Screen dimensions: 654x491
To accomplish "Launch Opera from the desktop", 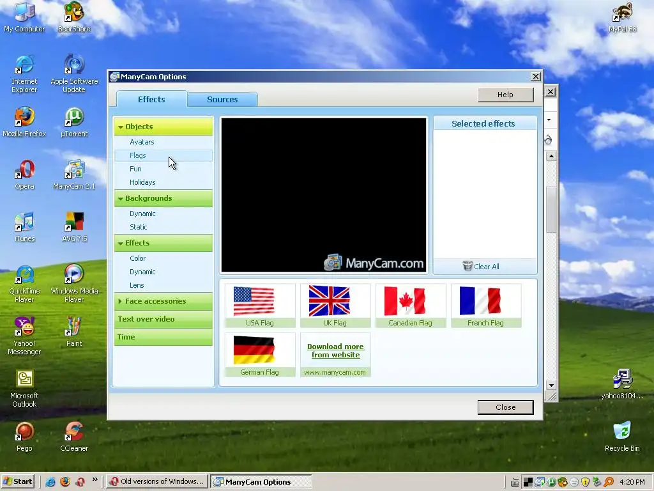I will pos(24,175).
